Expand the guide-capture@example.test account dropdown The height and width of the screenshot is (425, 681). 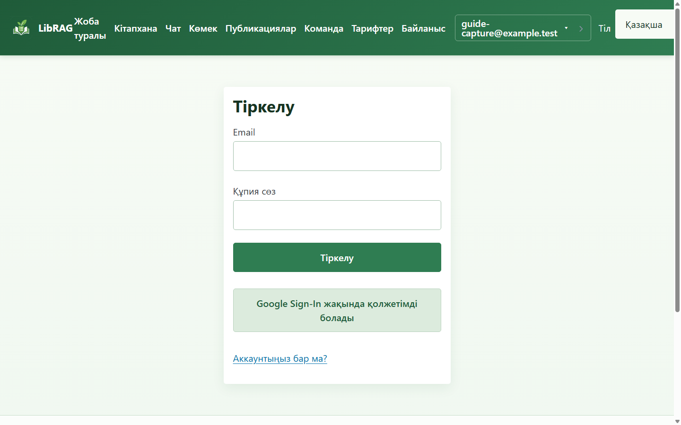point(514,28)
